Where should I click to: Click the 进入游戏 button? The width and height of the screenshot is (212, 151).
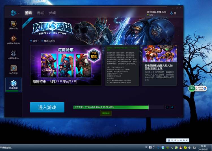tap(47, 107)
